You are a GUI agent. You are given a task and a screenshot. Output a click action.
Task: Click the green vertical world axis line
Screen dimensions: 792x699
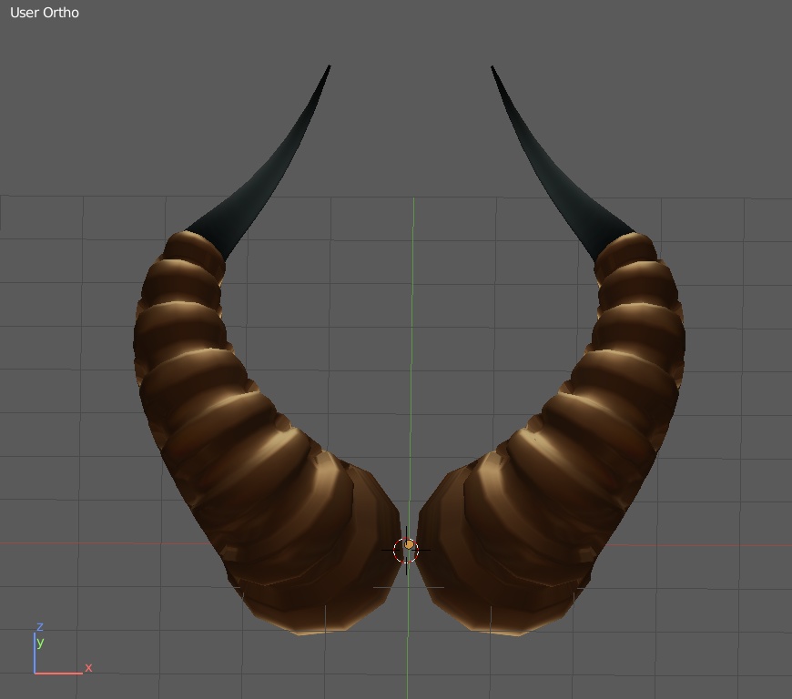[x=414, y=273]
